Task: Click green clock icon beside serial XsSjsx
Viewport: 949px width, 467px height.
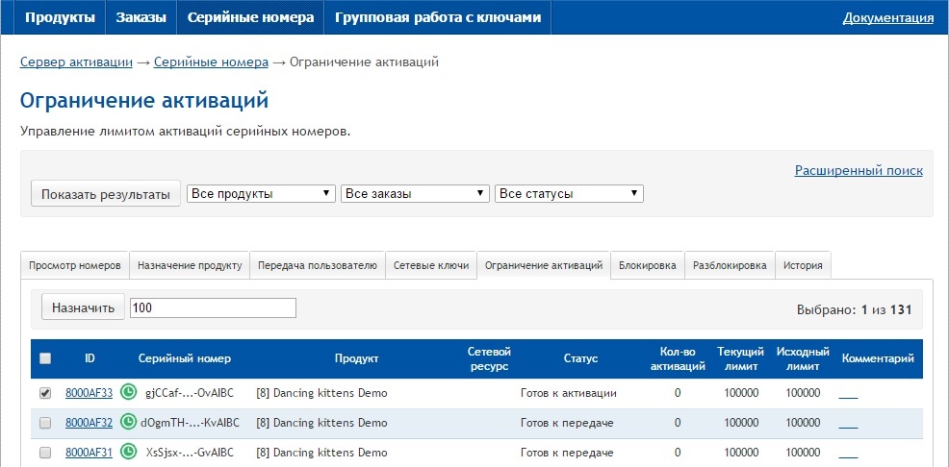Action: tap(128, 452)
